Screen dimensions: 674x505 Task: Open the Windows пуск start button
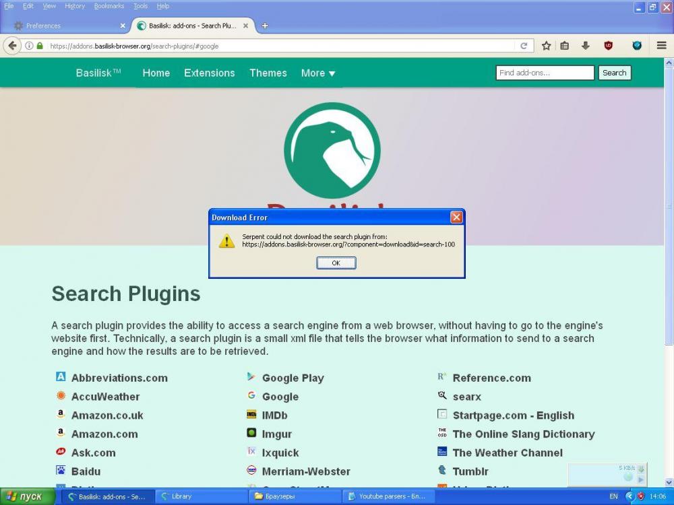coord(27,496)
